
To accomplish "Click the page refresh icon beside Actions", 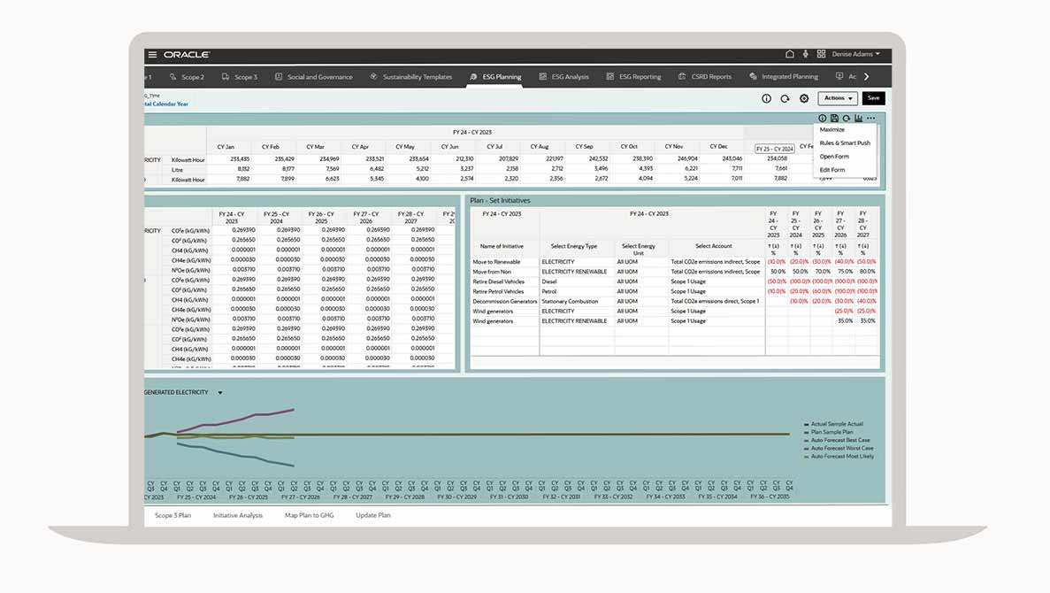I will 785,98.
